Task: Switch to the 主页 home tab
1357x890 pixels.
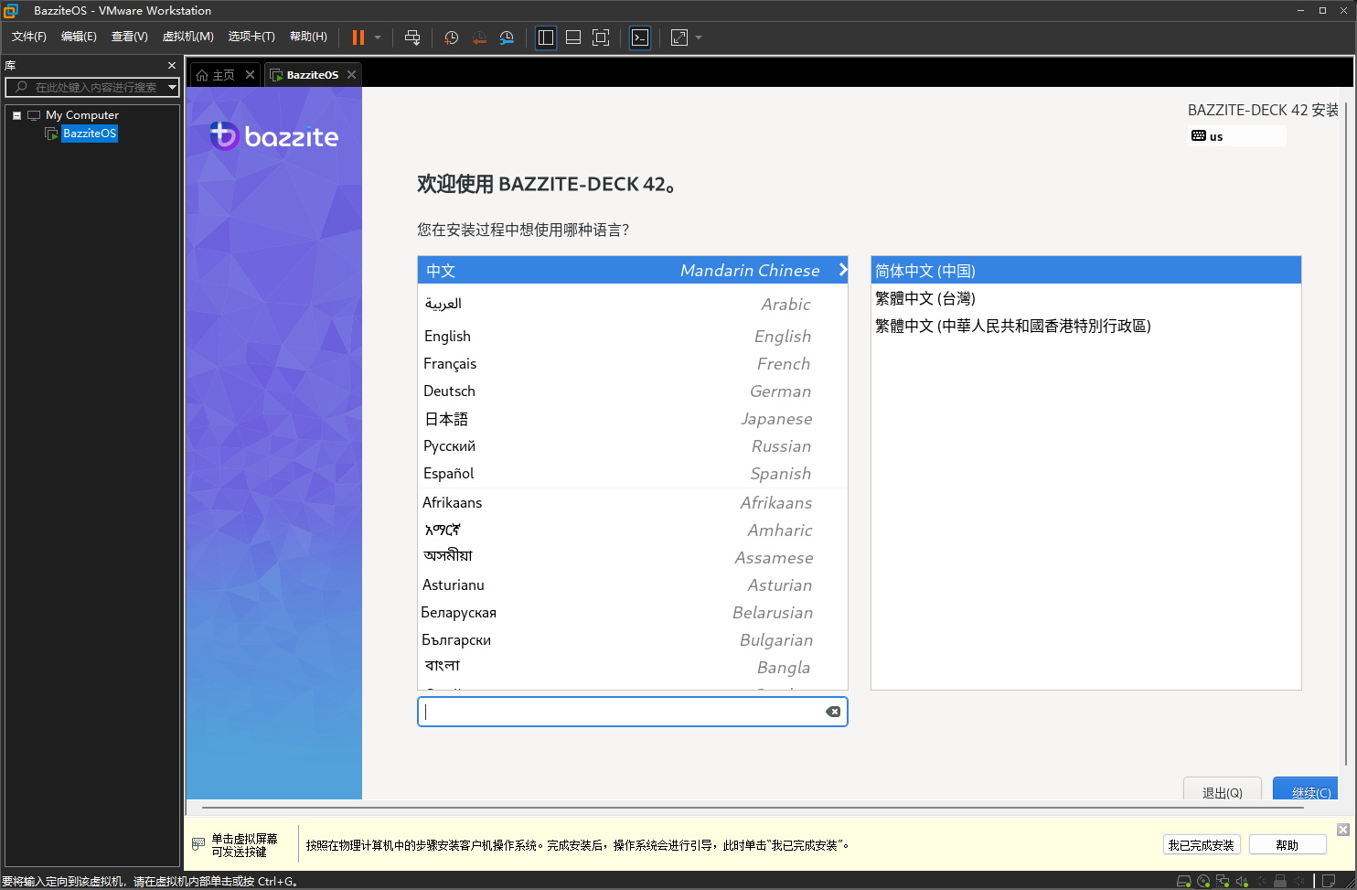Action: click(x=216, y=75)
